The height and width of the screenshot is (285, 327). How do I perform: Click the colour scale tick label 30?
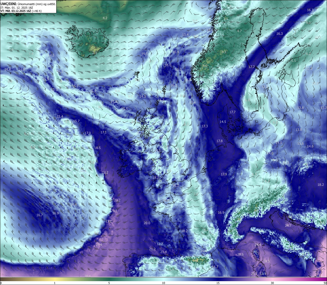pyautogui.click(x=272, y=283)
